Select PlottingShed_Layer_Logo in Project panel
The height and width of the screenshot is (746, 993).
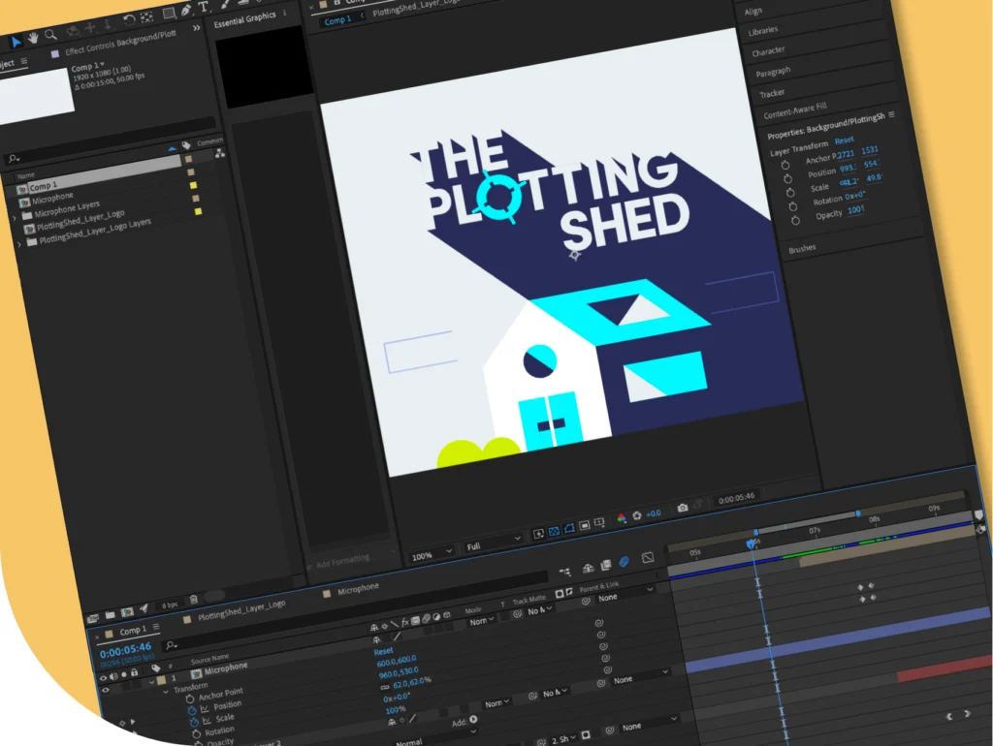coord(80,220)
